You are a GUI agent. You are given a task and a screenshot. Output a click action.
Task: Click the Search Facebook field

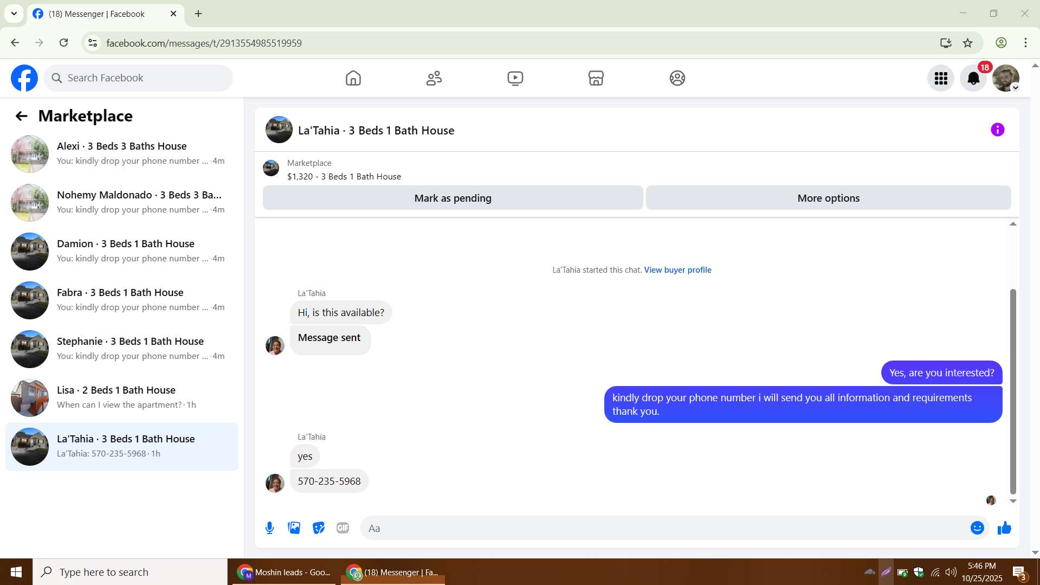[x=138, y=78]
